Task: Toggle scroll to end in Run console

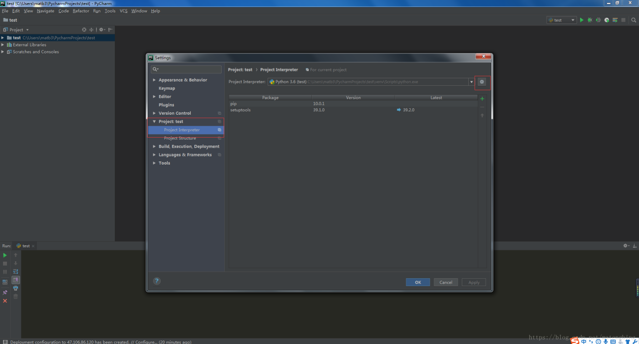Action: click(x=15, y=280)
